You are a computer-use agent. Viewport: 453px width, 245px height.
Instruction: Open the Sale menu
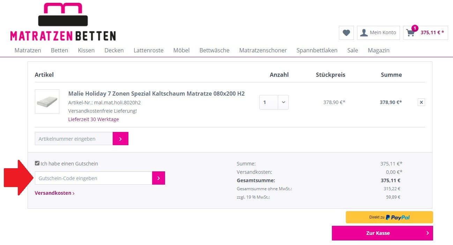coord(352,50)
